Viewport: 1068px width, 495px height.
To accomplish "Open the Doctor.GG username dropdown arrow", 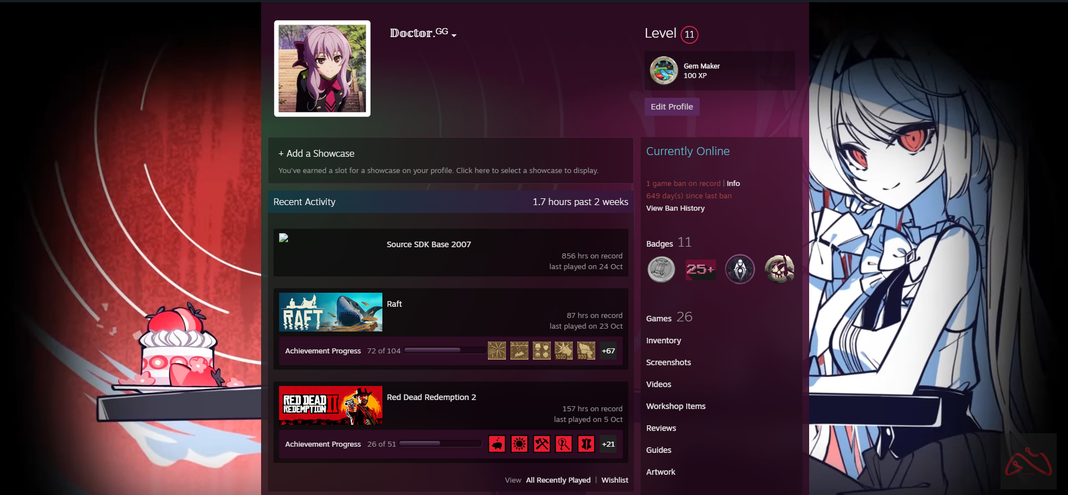I will tap(454, 35).
